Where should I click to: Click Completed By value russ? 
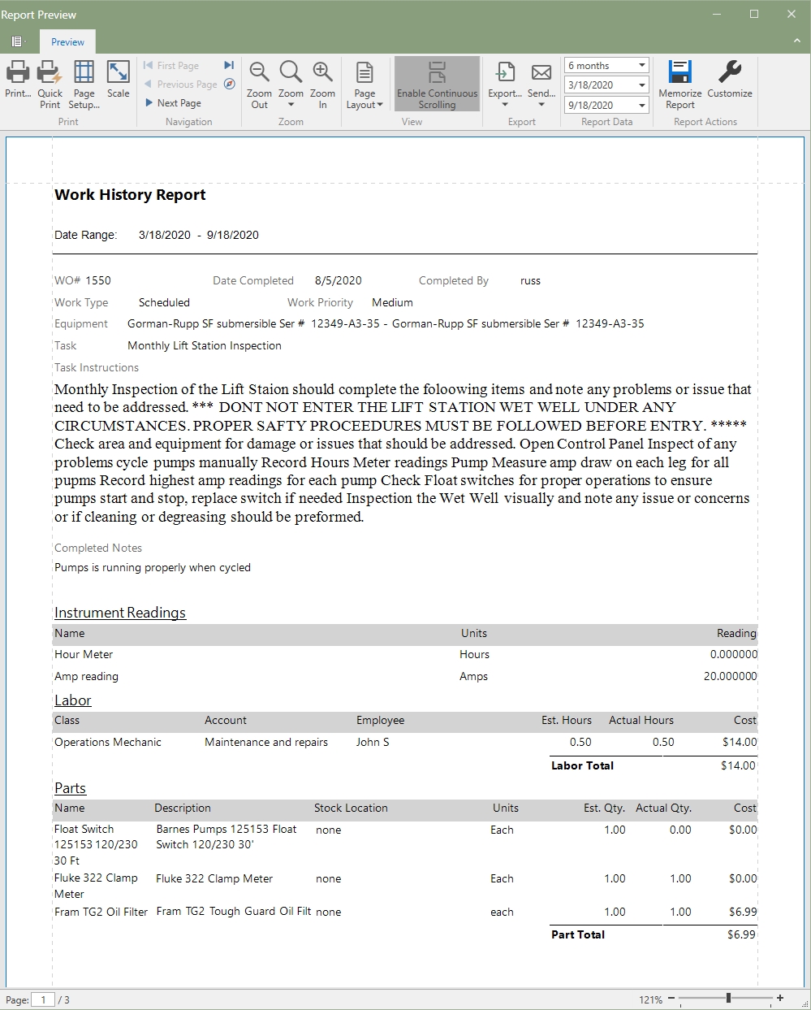[x=530, y=280]
